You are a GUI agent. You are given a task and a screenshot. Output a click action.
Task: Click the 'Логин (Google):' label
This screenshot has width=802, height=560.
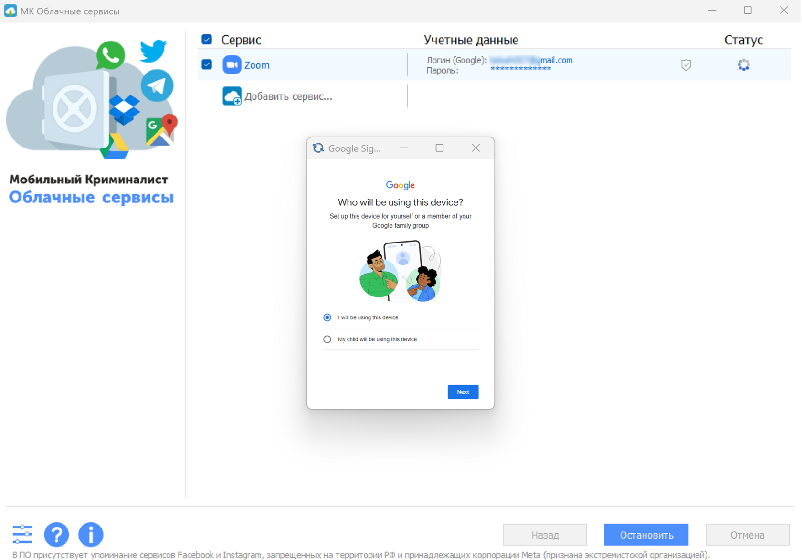pyautogui.click(x=457, y=60)
